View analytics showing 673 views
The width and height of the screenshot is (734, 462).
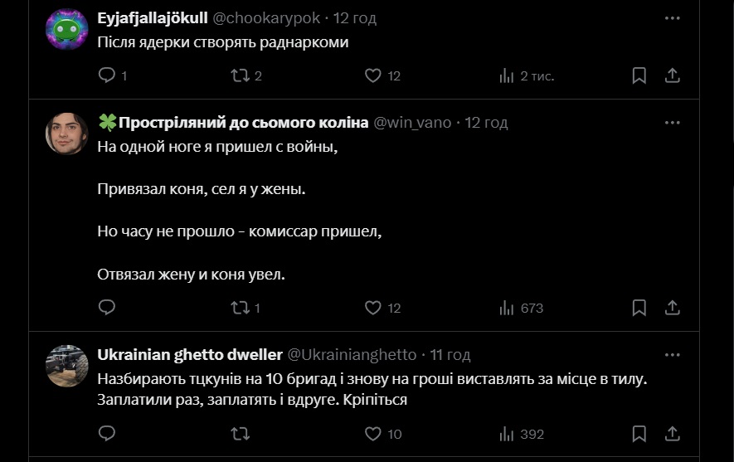tap(507, 308)
